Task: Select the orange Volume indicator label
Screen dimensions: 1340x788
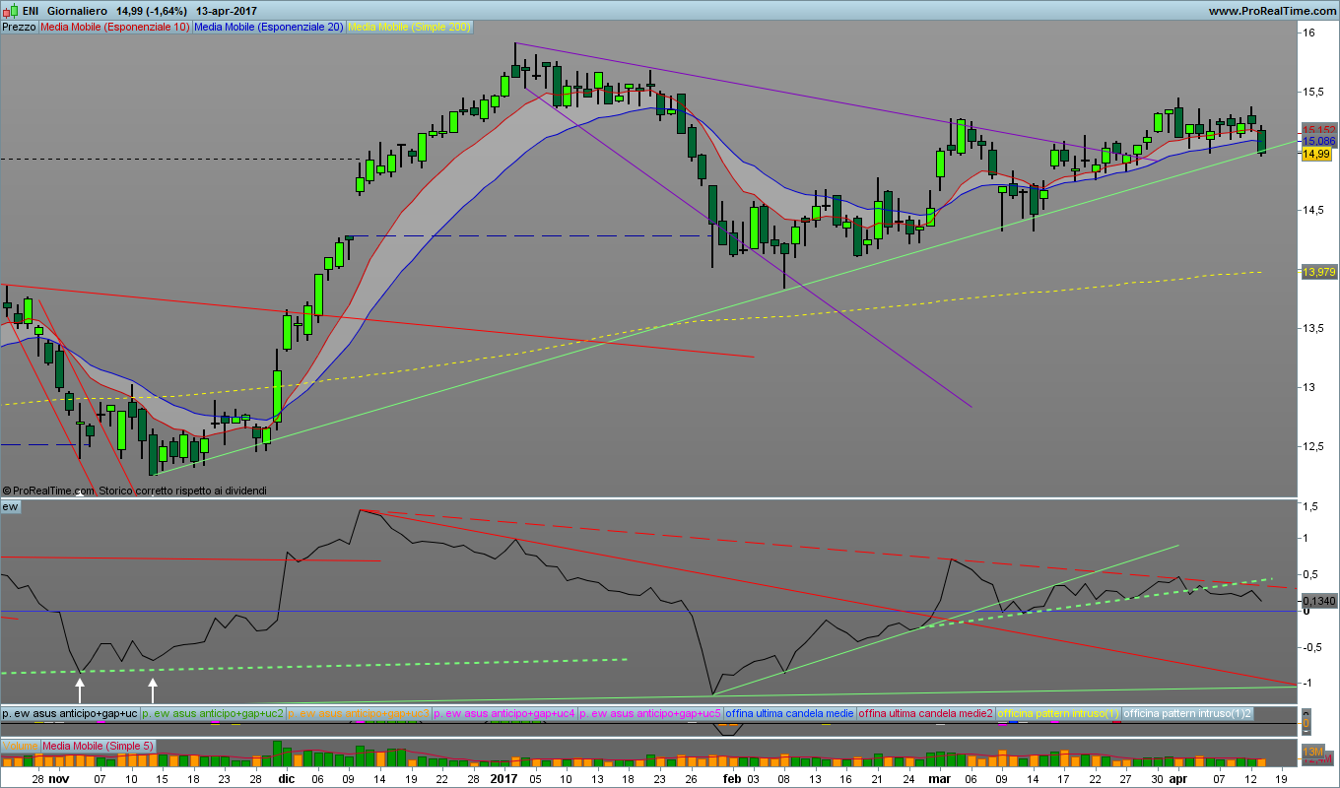Action: click(20, 746)
